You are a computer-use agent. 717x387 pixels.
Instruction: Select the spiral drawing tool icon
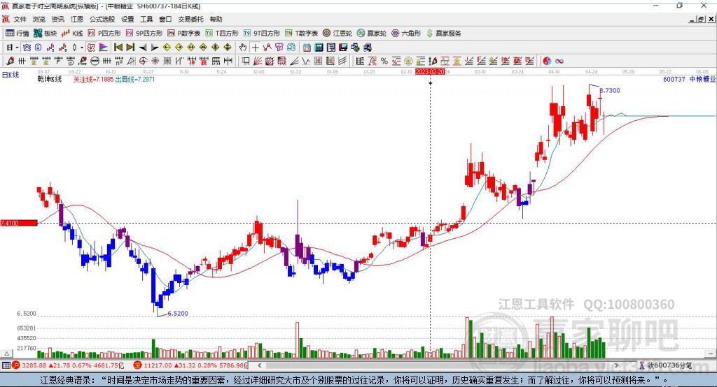71,61
